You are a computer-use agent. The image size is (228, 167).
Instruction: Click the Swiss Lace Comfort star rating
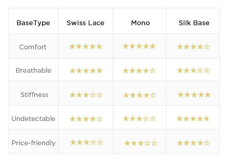tap(86, 47)
